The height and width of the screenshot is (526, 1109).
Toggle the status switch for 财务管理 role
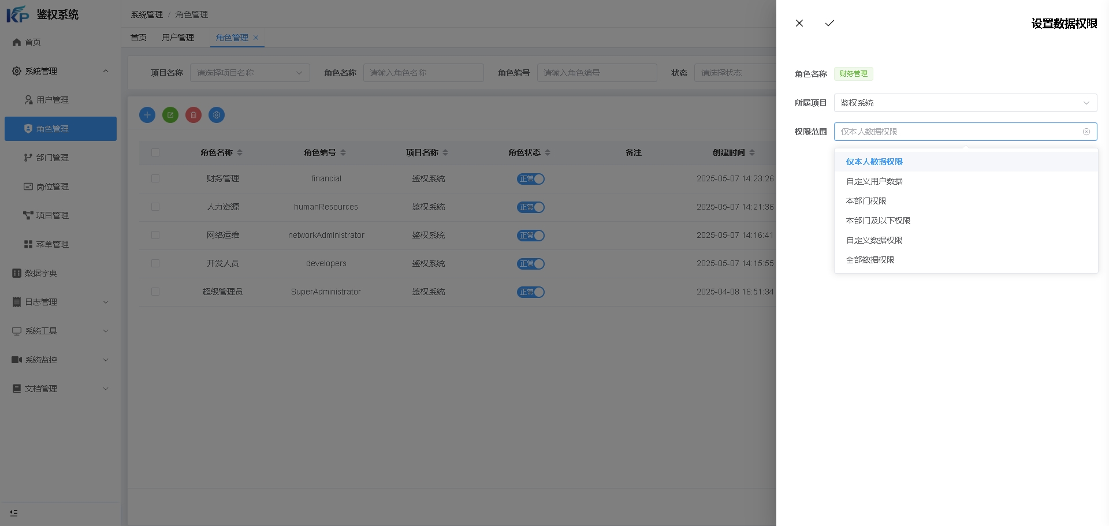(530, 179)
